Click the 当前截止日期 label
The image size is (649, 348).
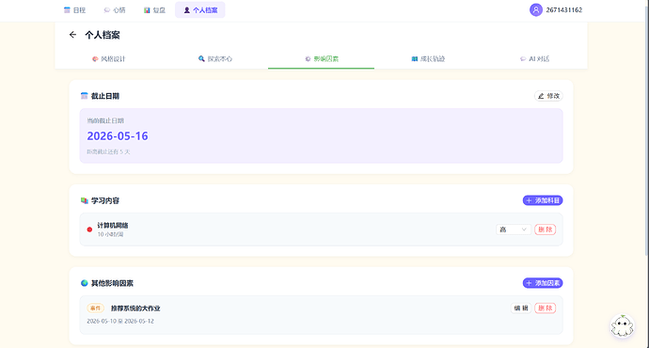105,120
